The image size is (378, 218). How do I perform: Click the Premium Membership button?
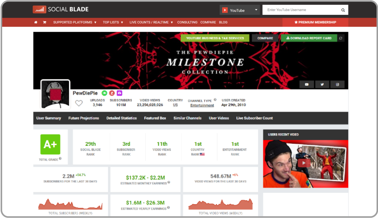click(x=315, y=22)
